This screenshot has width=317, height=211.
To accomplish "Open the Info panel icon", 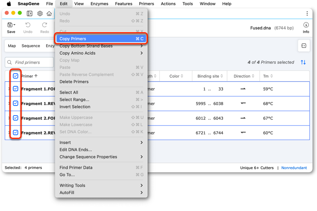I will click(x=306, y=25).
